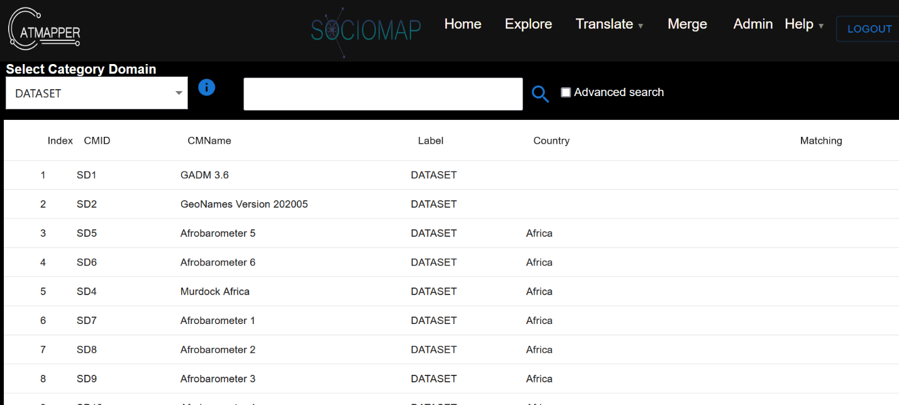This screenshot has width=899, height=405.
Task: Enable the Advanced search checkbox
Action: click(566, 92)
